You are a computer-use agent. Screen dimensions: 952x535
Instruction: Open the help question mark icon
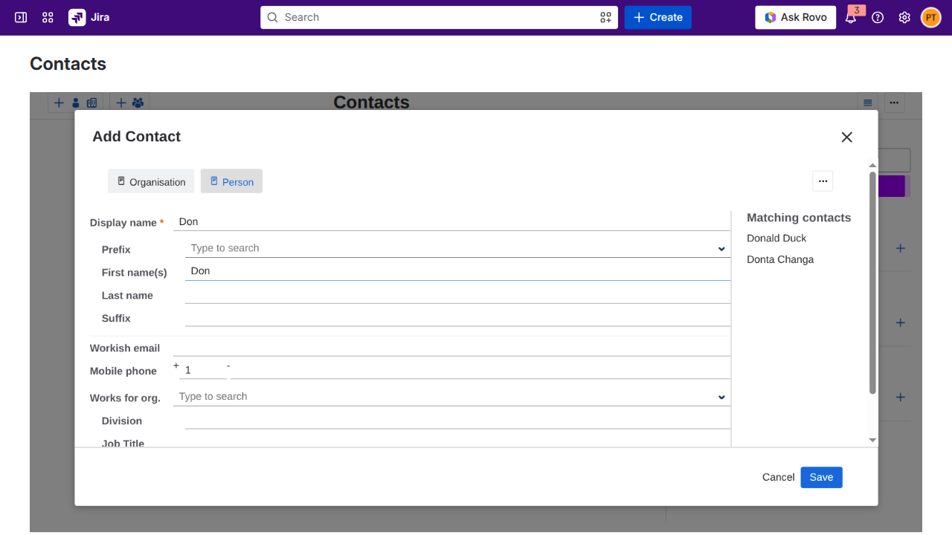(x=878, y=17)
